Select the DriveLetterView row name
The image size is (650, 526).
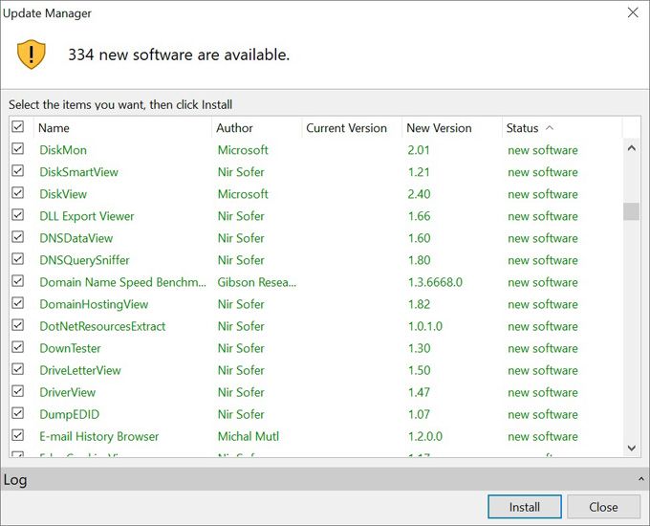(80, 370)
